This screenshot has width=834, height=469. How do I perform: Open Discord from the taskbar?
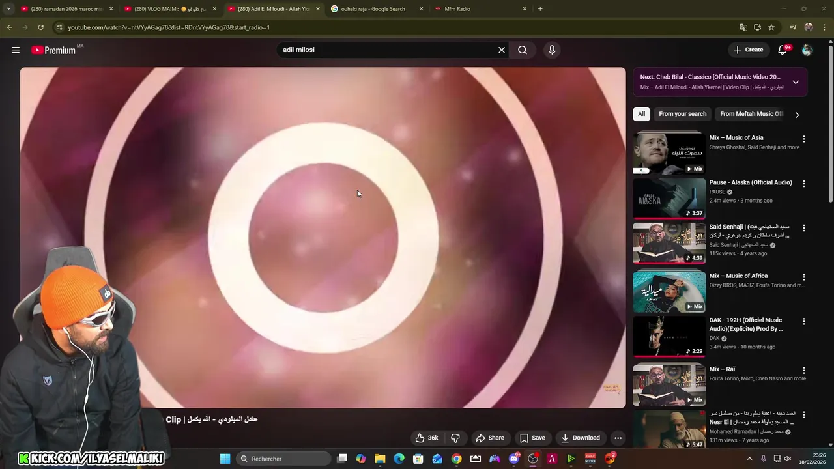point(513,459)
